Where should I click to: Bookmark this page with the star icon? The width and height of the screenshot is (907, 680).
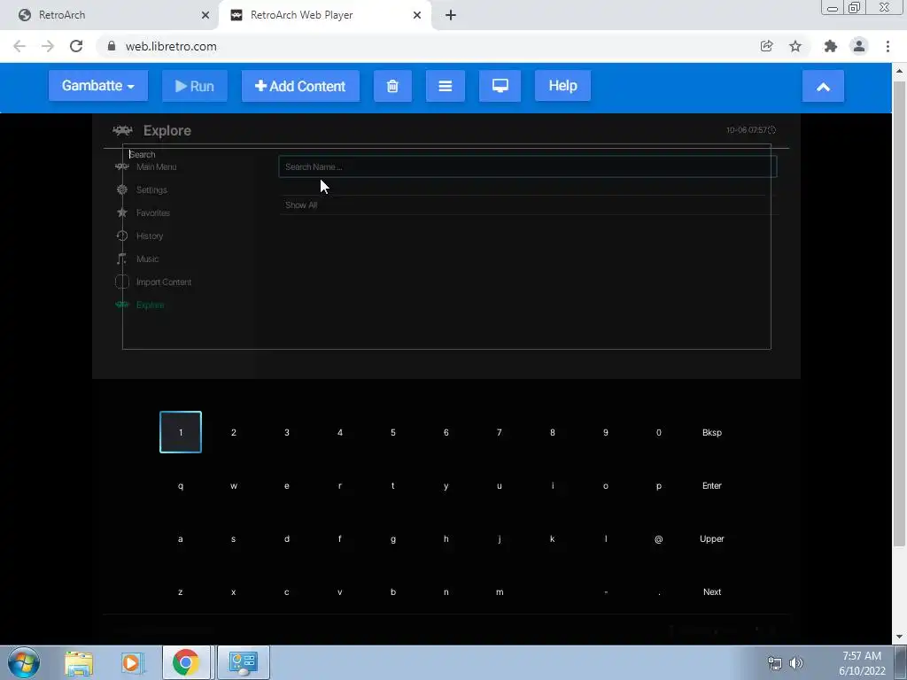coord(795,46)
